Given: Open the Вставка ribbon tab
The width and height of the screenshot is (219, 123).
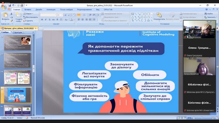Looking at the screenshot, I should (x=28, y=9).
